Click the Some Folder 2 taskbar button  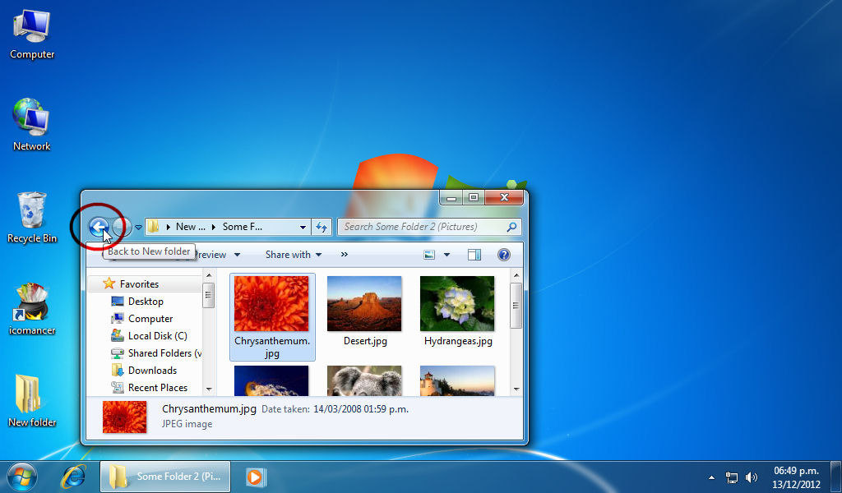tap(165, 477)
